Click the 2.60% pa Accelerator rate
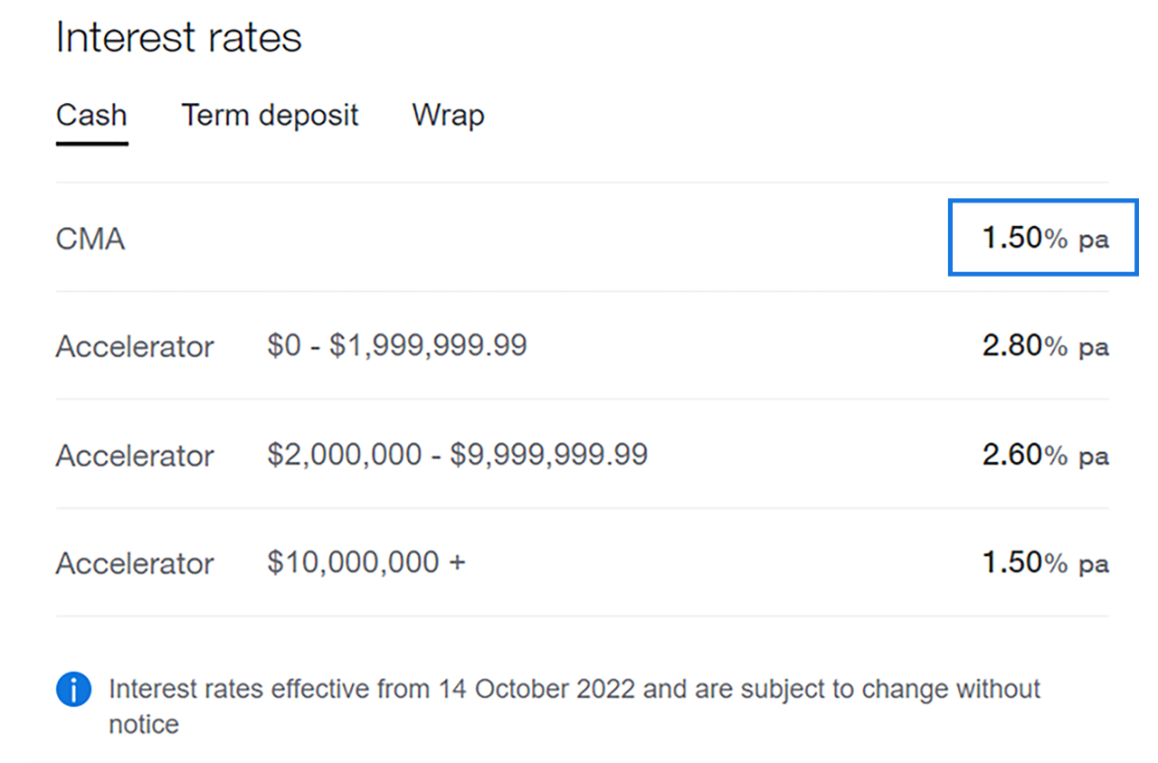Image resolution: width=1158 pixels, height=763 pixels. pos(1045,455)
